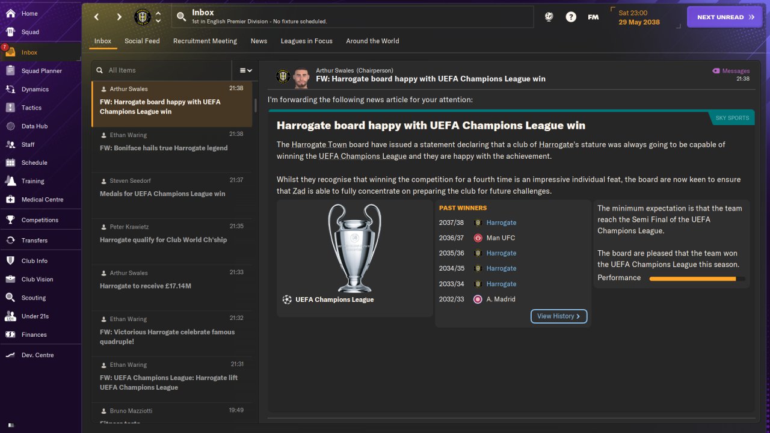Open the Dev. Centre sidebar icon
The height and width of the screenshot is (433, 770).
(x=10, y=355)
